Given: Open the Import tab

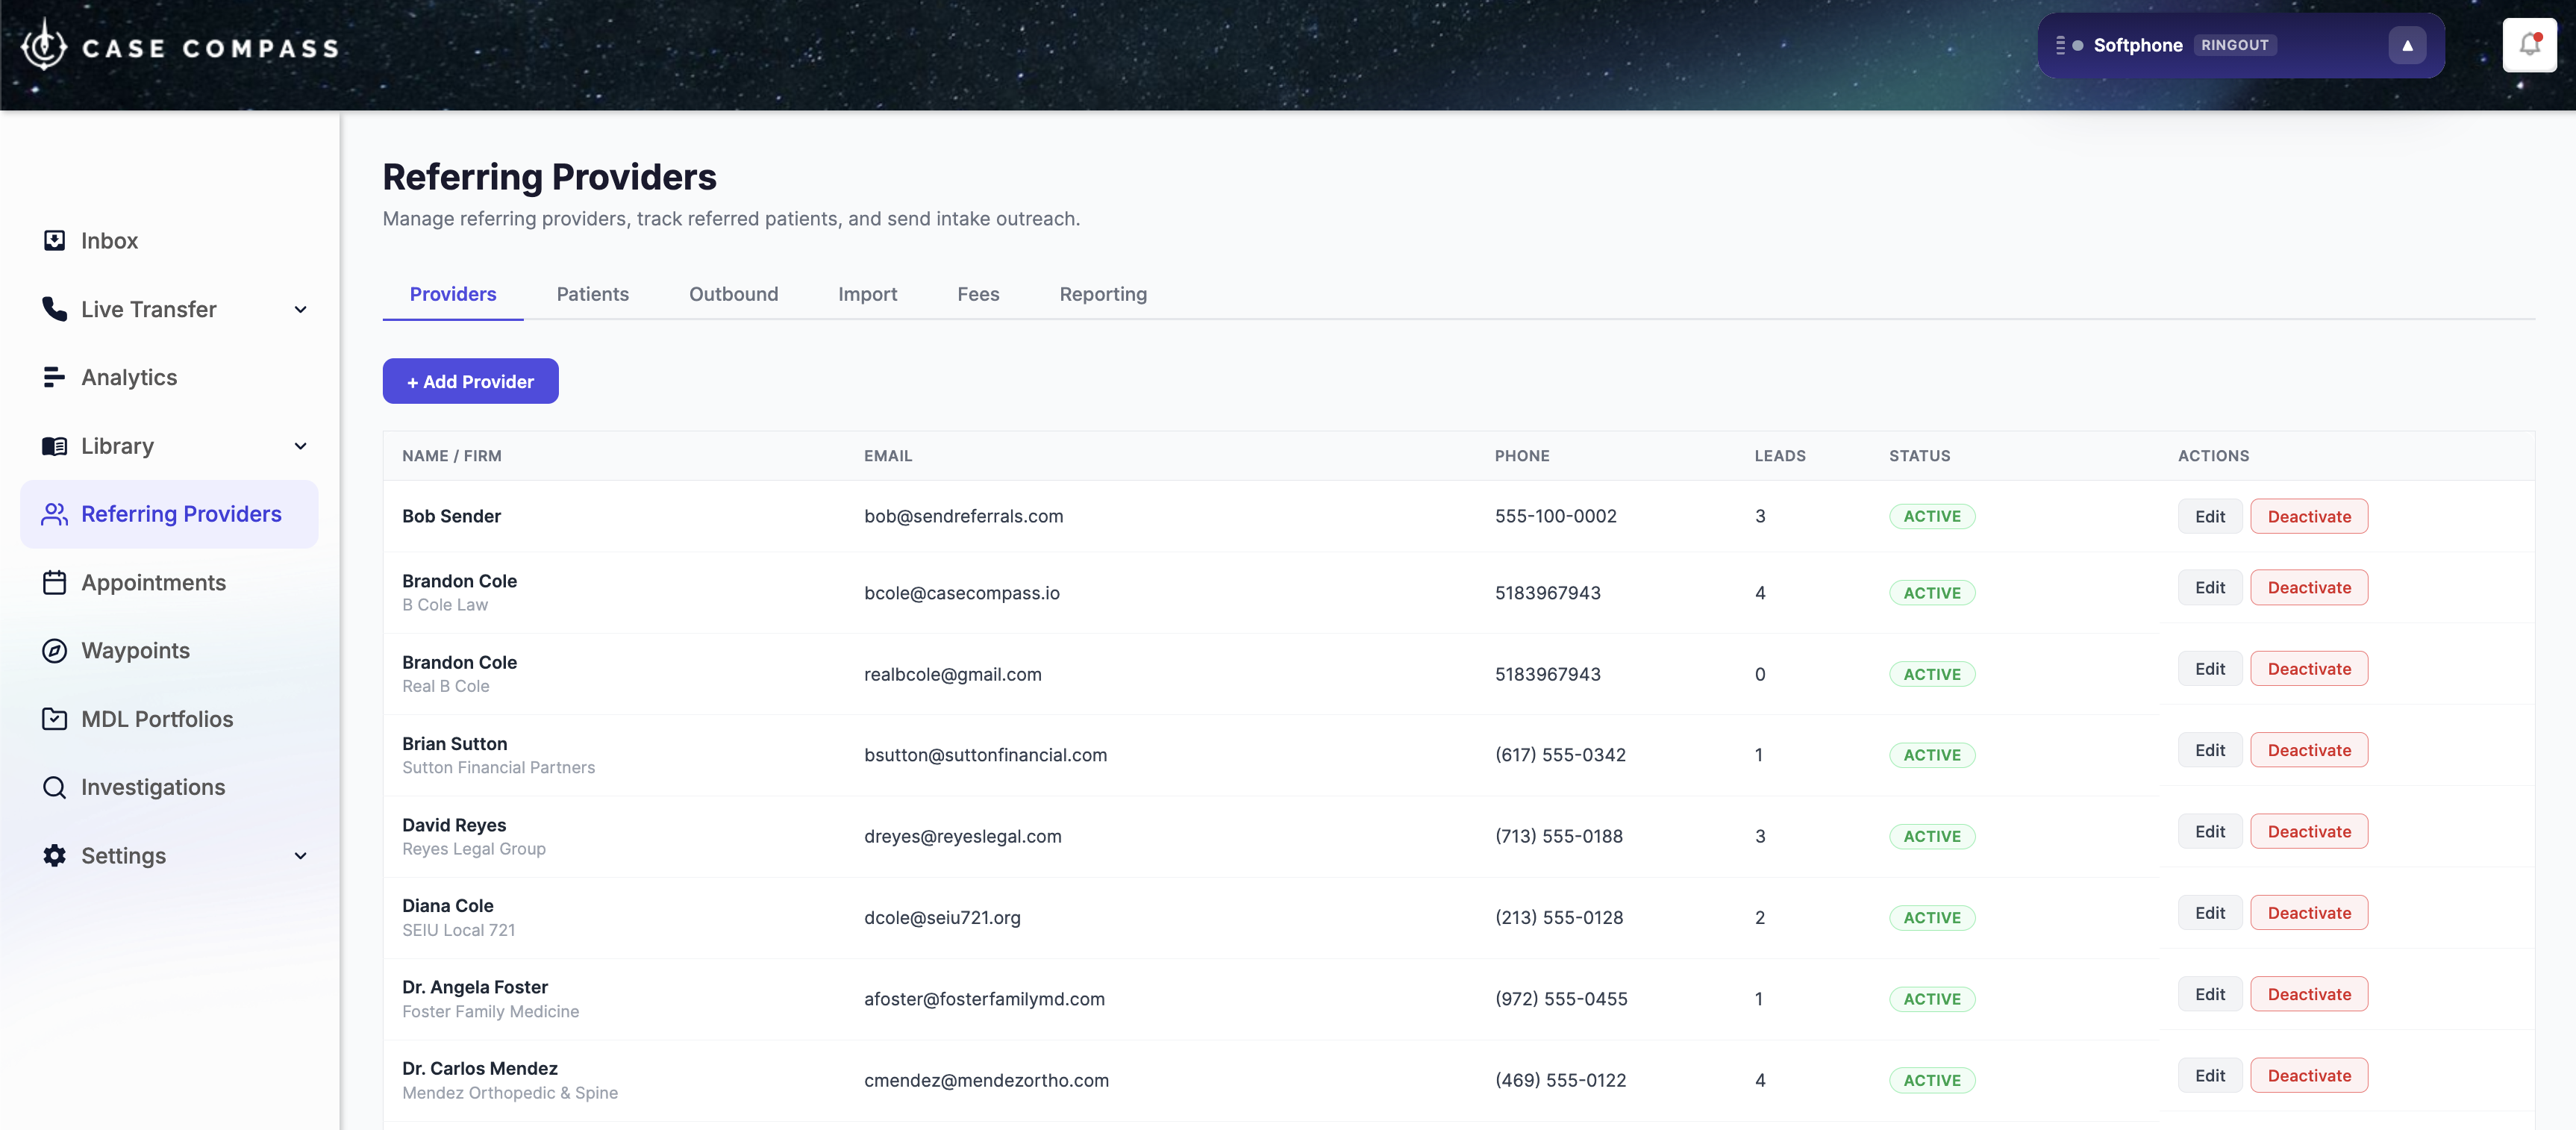Looking at the screenshot, I should (867, 294).
